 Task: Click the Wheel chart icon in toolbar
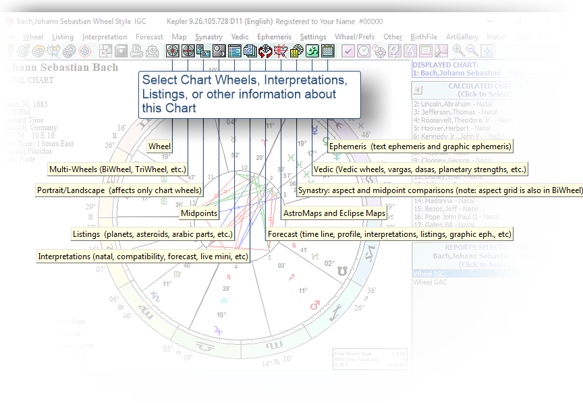(173, 51)
